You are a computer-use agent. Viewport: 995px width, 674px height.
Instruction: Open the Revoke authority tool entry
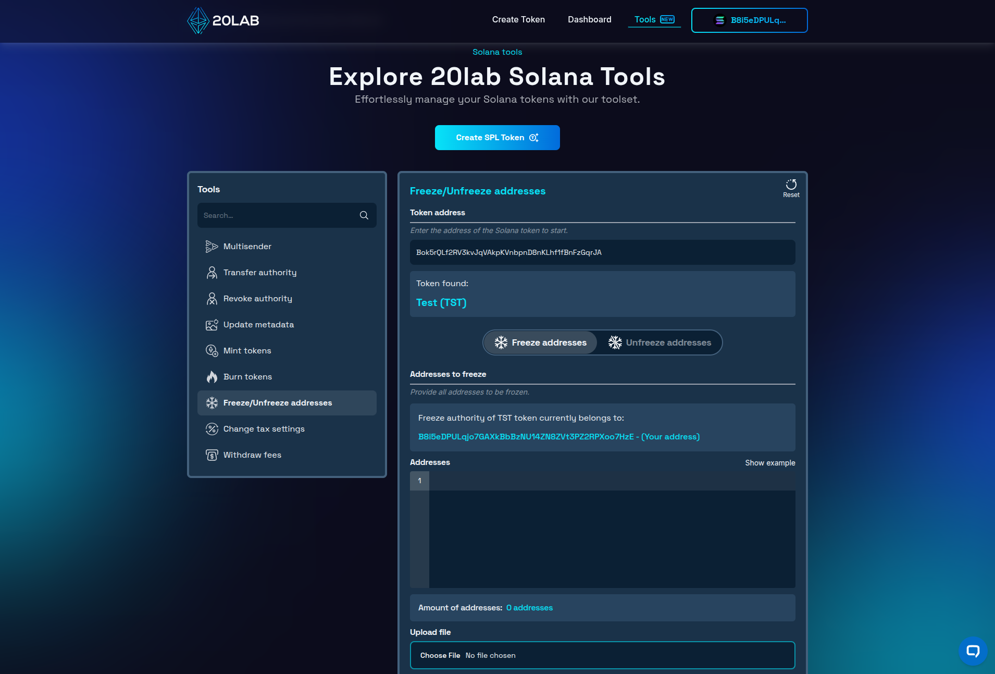[287, 299]
